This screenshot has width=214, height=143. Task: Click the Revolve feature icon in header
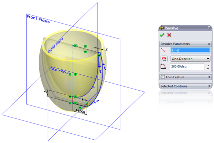click(162, 28)
